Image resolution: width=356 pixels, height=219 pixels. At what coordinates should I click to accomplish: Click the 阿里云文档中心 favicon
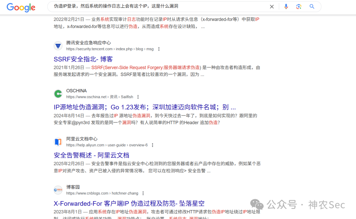click(x=58, y=142)
